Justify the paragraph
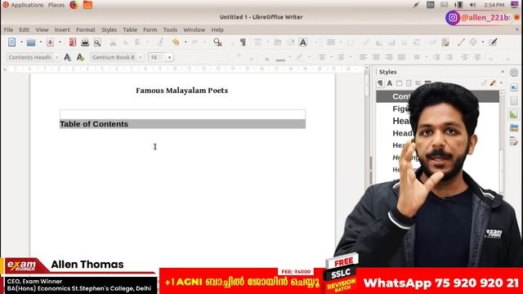Viewport: 523px width, 294px height. point(401,57)
